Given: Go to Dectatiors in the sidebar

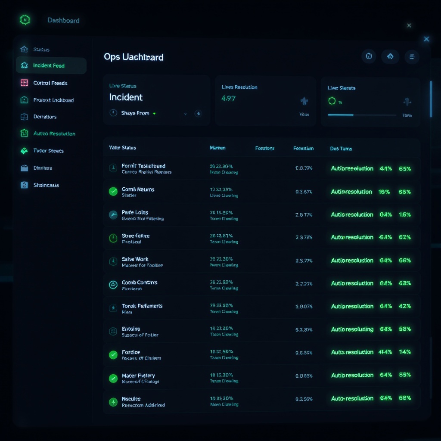Looking at the screenshot, I should tap(45, 117).
